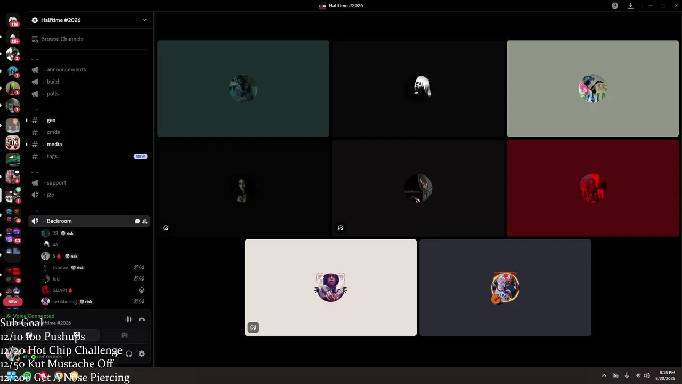Collapse category above gen channel
This screenshot has width=682, height=384.
click(35, 109)
